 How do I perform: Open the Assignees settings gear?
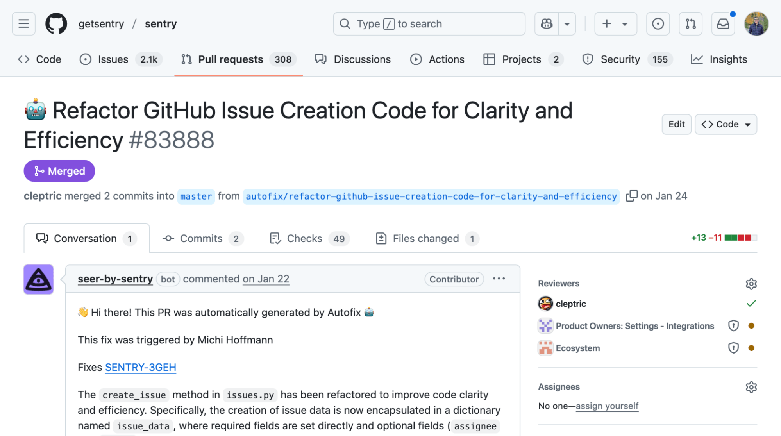click(x=751, y=387)
